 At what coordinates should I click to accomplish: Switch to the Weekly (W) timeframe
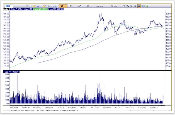point(71,6)
